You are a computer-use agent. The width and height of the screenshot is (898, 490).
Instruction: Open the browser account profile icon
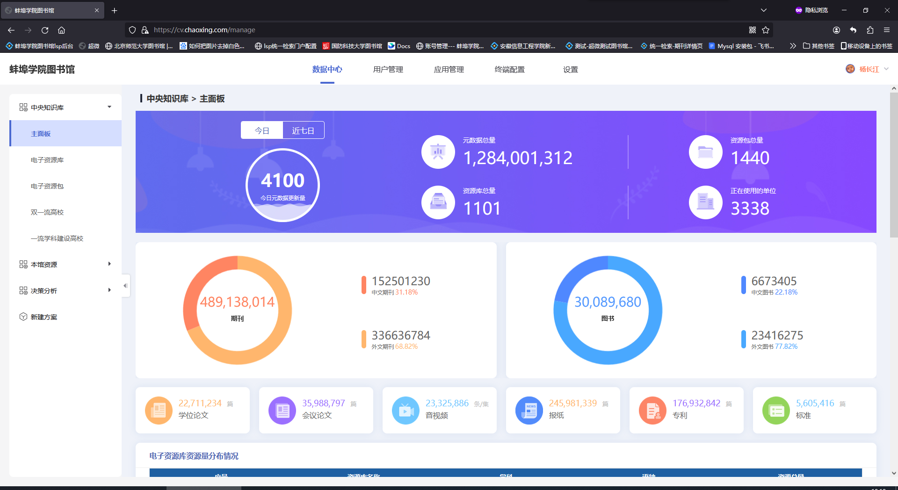click(836, 30)
